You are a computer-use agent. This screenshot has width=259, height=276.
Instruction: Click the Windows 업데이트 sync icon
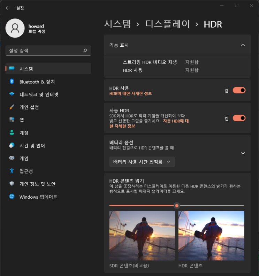tap(12, 197)
